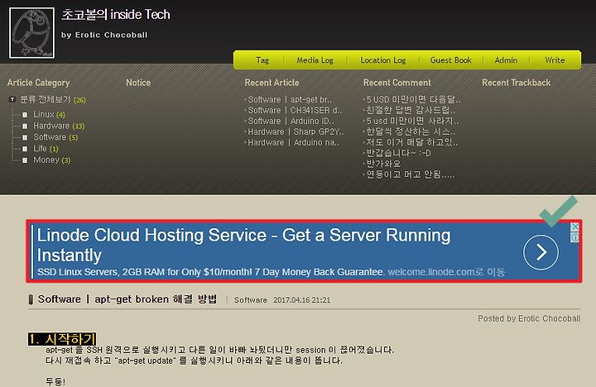Visit the Guest Book page
596x387 pixels.
(x=450, y=60)
